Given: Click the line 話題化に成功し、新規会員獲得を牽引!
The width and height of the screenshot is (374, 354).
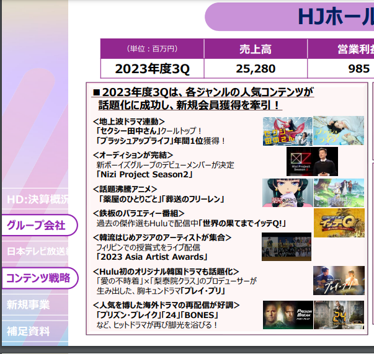Looking at the screenshot, I should (190, 105).
